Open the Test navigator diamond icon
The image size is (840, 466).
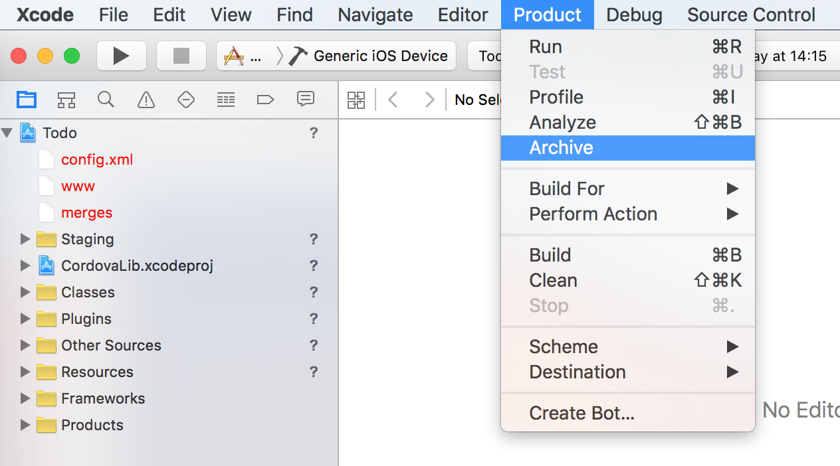(186, 100)
